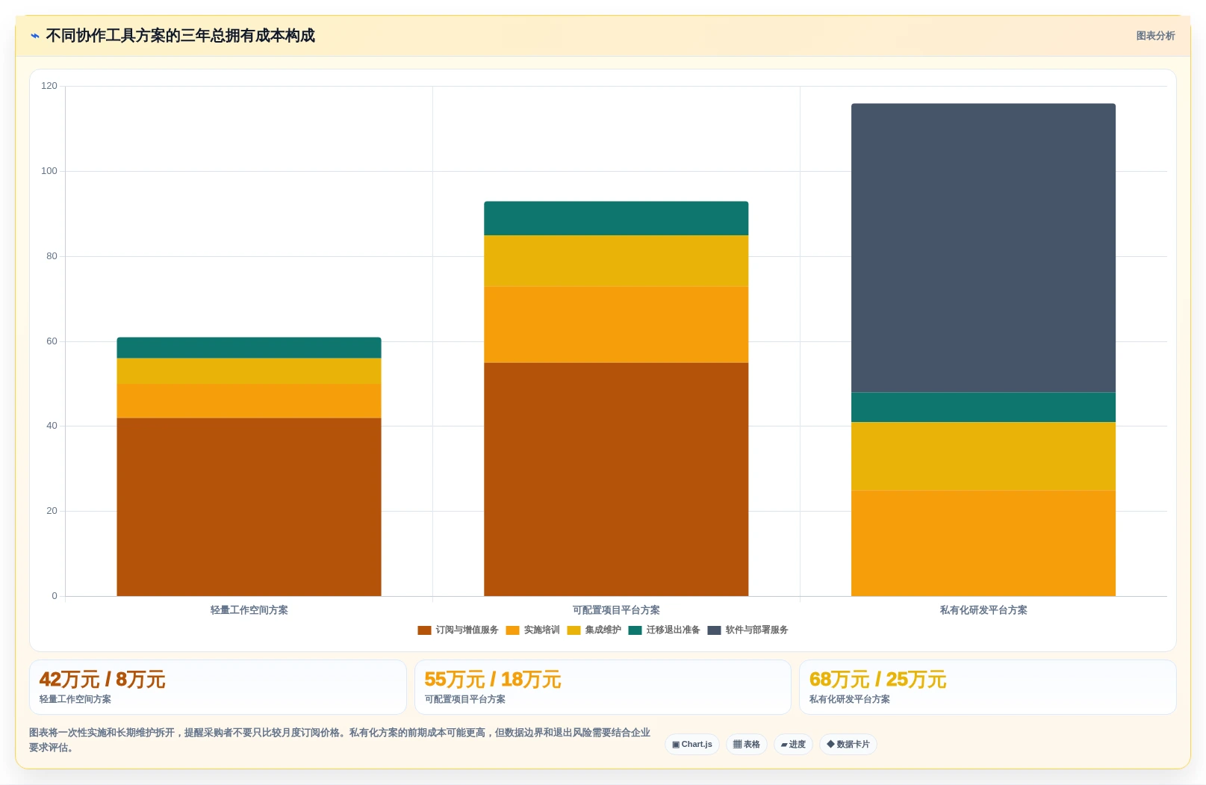Click the 迁移退出准备 legend label
Screen dimensions: 1206x785
673,630
